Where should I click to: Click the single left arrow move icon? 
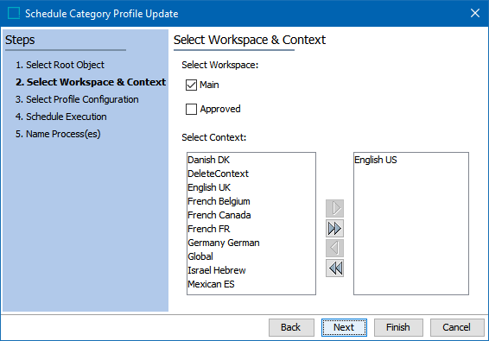point(334,248)
